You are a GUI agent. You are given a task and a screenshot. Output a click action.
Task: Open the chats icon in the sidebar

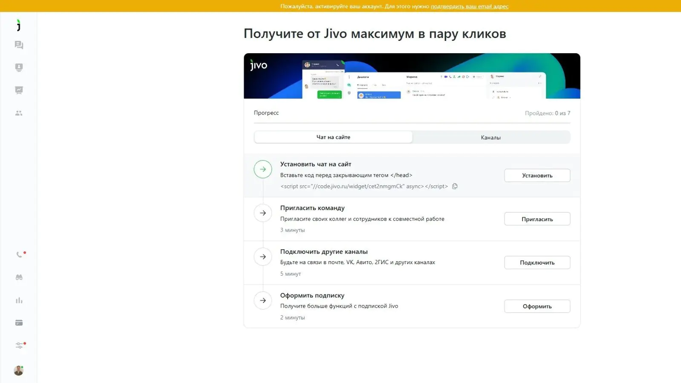click(19, 45)
